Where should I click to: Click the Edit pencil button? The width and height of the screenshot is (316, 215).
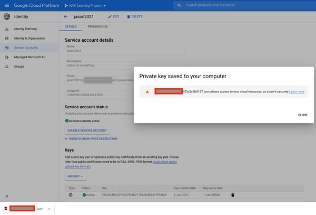[113, 16]
